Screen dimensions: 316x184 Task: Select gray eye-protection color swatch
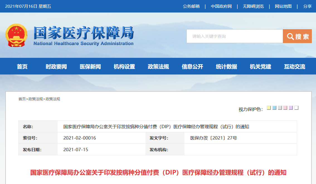click(x=280, y=108)
